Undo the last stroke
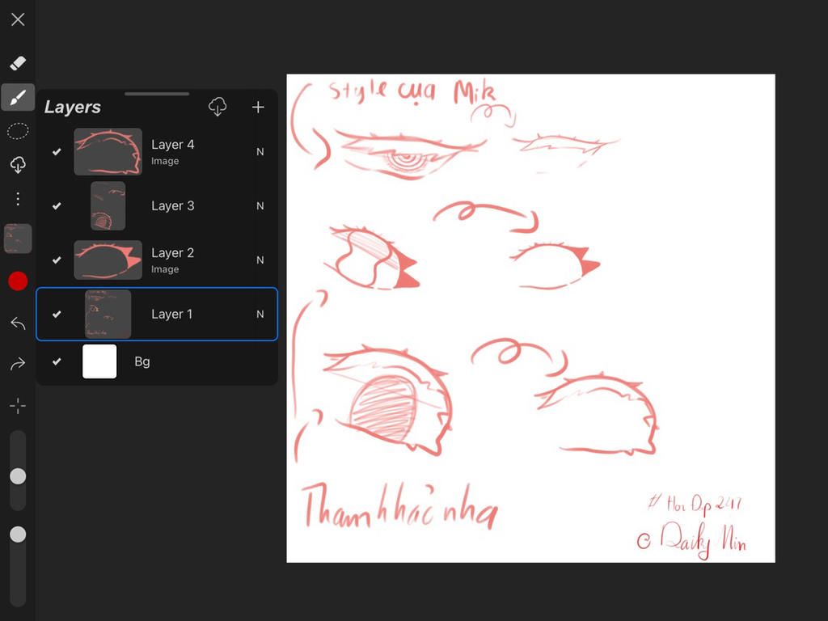Image resolution: width=828 pixels, height=621 pixels. (18, 323)
